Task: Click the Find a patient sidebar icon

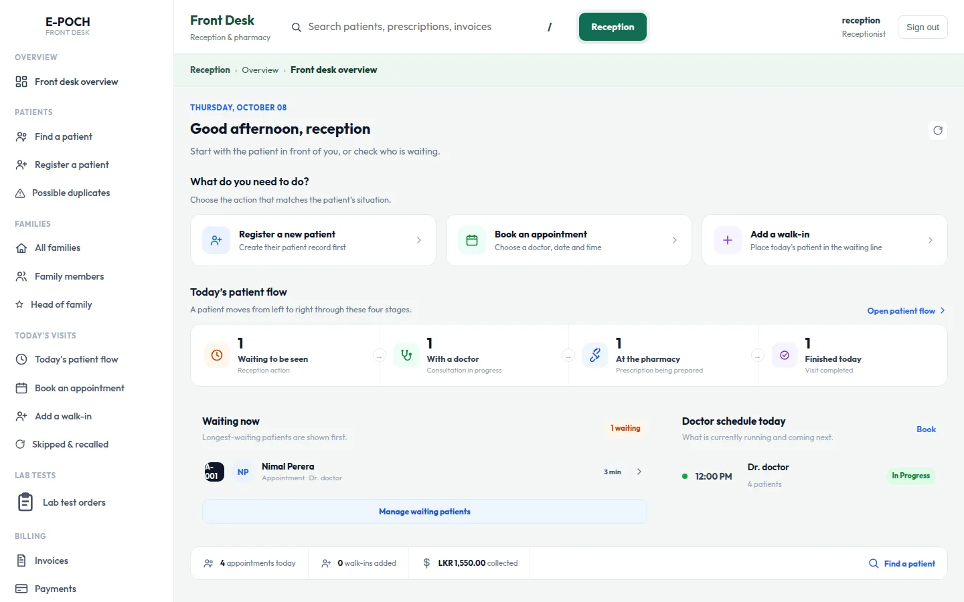Action: coord(21,136)
